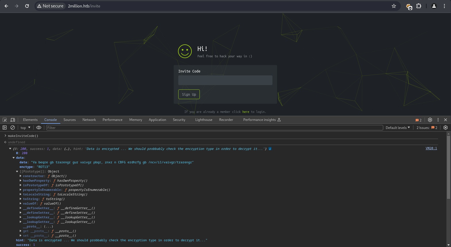Clear the console with the clear icon

coord(13,128)
